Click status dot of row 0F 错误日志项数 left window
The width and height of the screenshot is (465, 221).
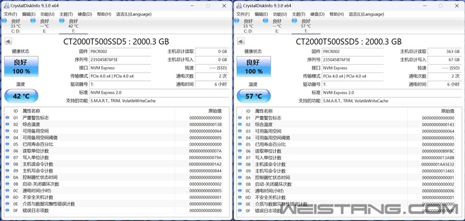point(7,210)
